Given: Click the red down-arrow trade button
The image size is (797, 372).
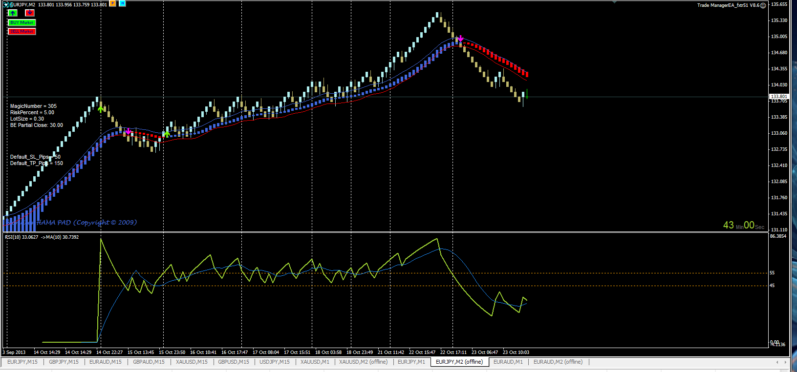Looking at the screenshot, I should [x=30, y=13].
